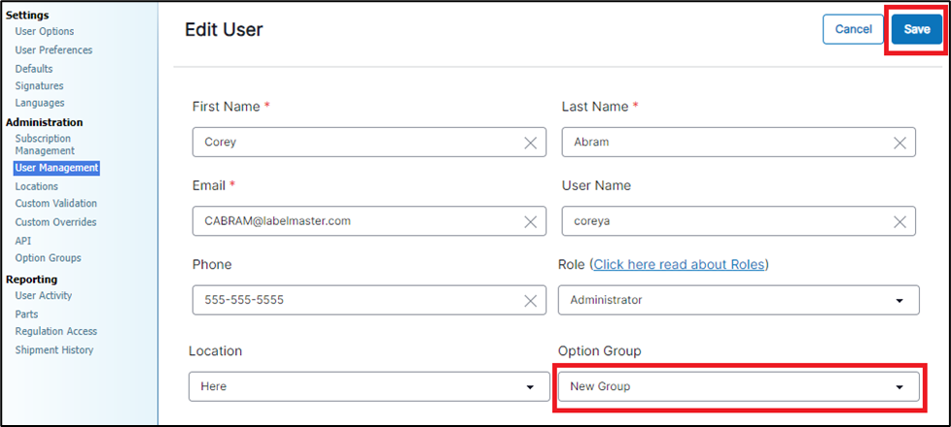This screenshot has width=951, height=427.
Task: Open the Click here read about Roles link
Action: [x=679, y=265]
